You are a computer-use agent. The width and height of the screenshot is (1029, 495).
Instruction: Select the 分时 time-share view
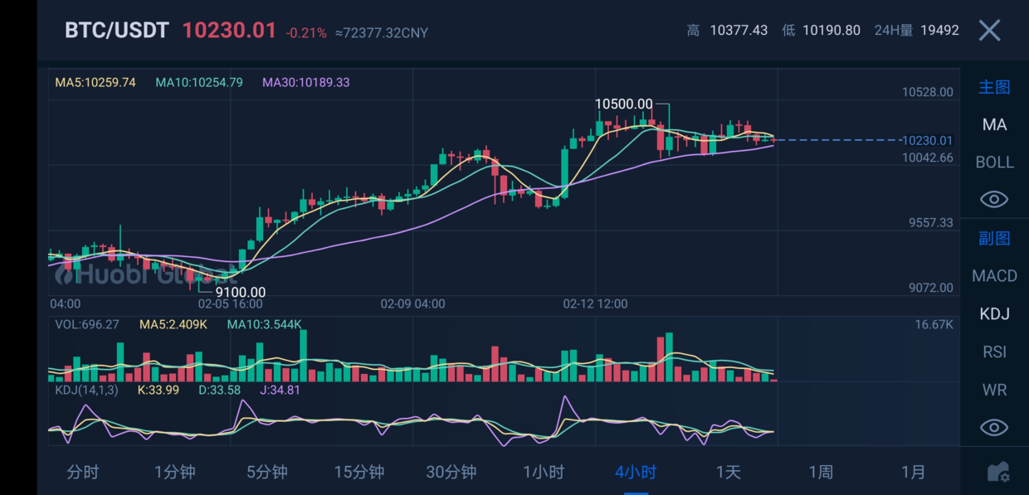tap(83, 471)
